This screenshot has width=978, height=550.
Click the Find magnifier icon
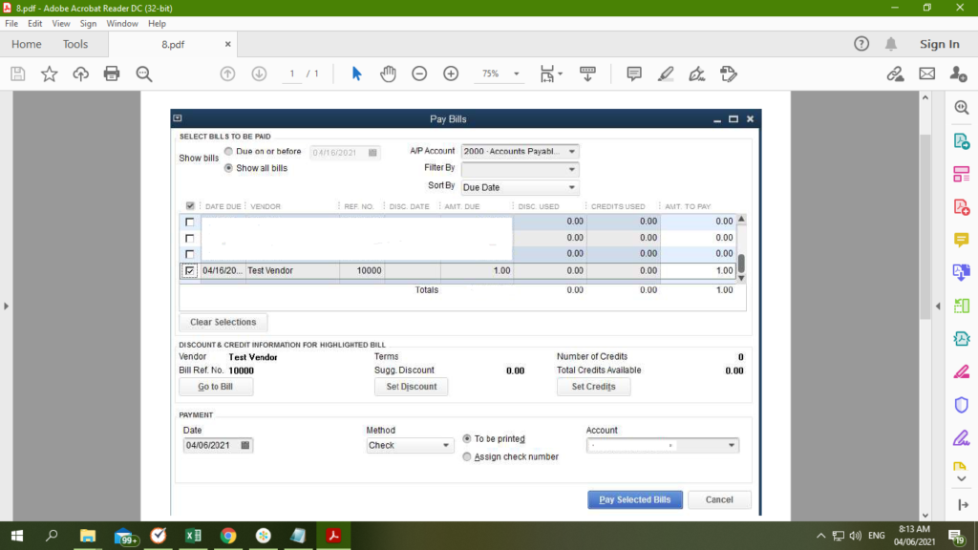tap(141, 74)
